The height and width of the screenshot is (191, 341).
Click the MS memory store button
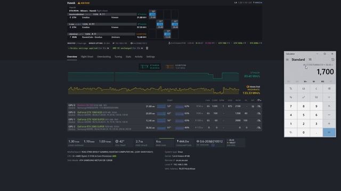click(322, 81)
